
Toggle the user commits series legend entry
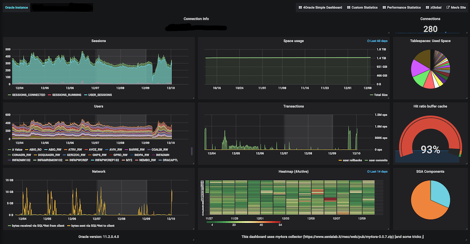pos(376,161)
